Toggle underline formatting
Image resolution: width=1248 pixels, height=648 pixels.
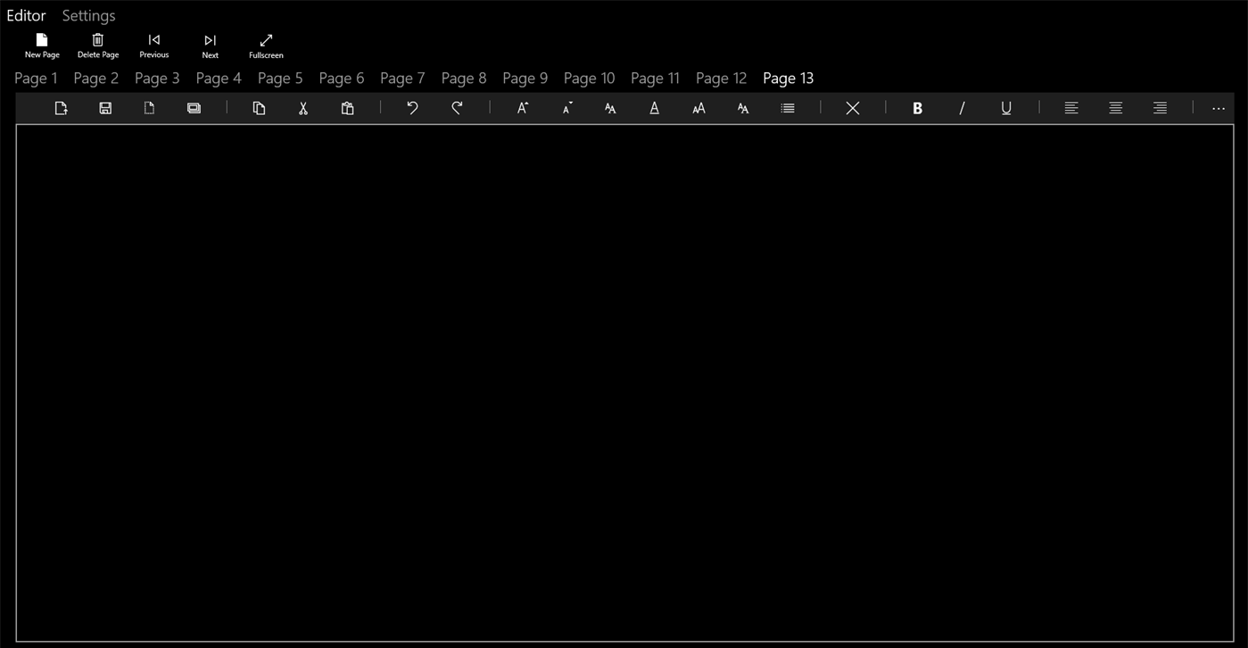[1005, 108]
